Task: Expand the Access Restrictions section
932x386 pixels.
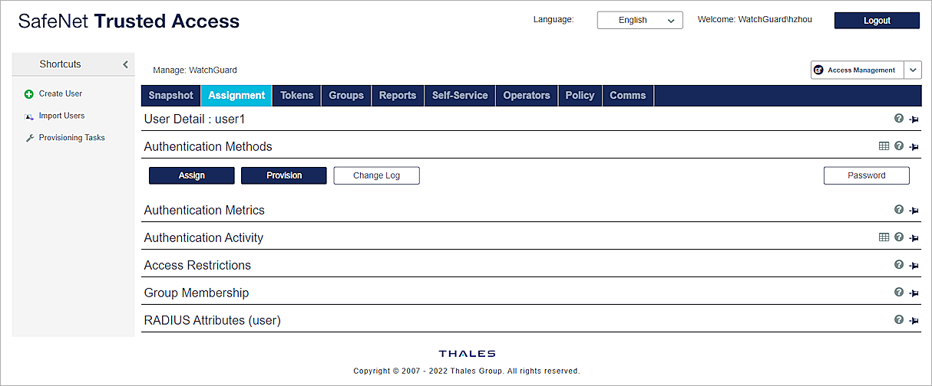Action: [197, 265]
